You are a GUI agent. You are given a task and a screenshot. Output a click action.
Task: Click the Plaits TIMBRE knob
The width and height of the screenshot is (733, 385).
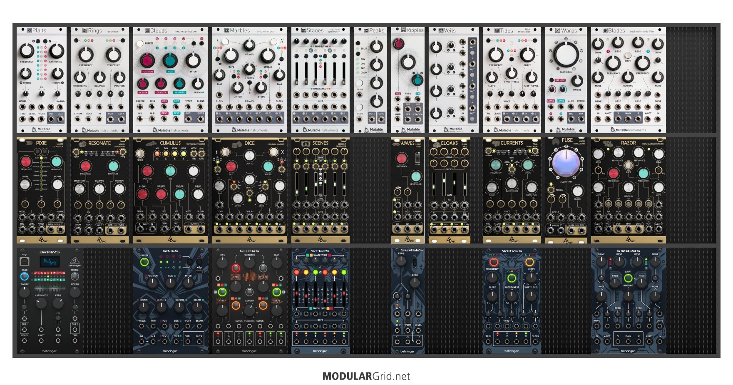coord(26,74)
